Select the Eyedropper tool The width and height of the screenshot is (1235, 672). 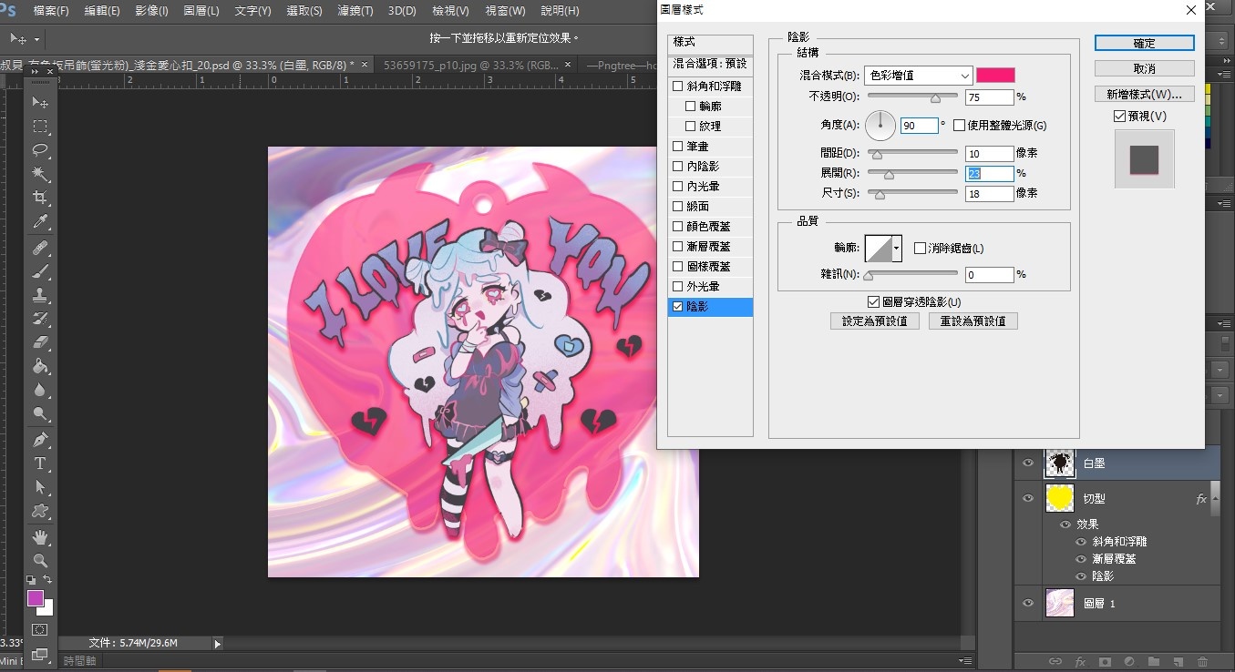pyautogui.click(x=40, y=221)
